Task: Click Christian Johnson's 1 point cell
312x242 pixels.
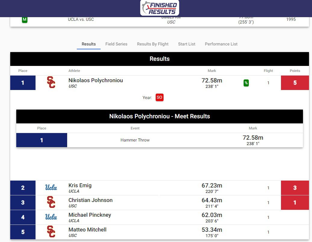Action: 295,203
